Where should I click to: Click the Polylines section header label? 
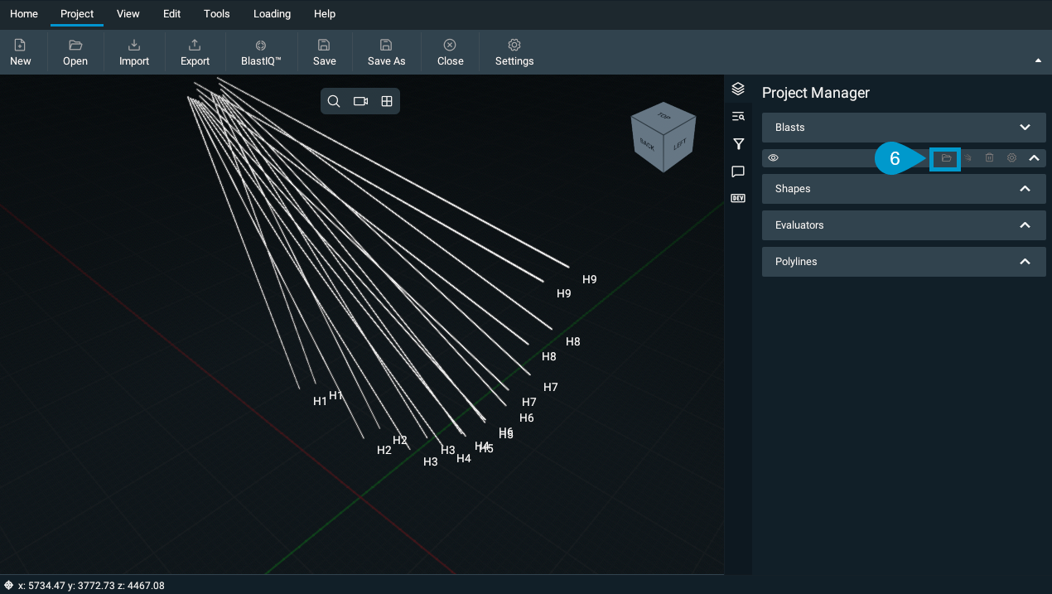(796, 262)
